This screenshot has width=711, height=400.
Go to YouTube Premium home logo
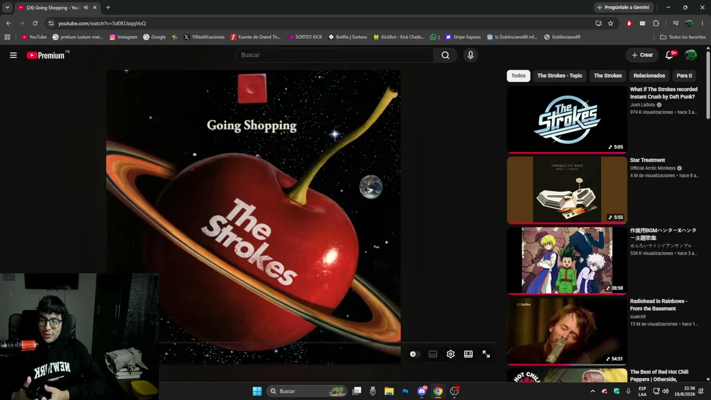46,55
